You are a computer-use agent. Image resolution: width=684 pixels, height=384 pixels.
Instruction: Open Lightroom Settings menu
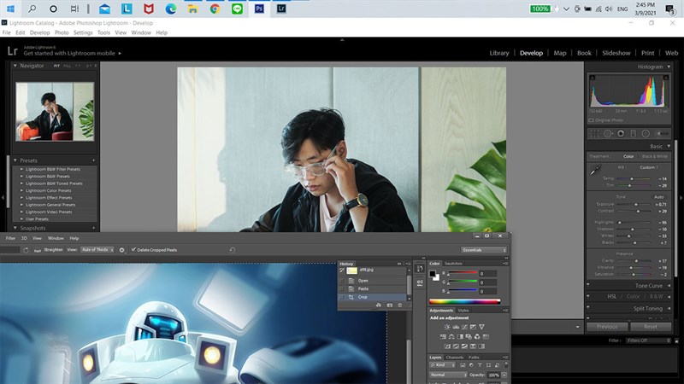pos(83,32)
